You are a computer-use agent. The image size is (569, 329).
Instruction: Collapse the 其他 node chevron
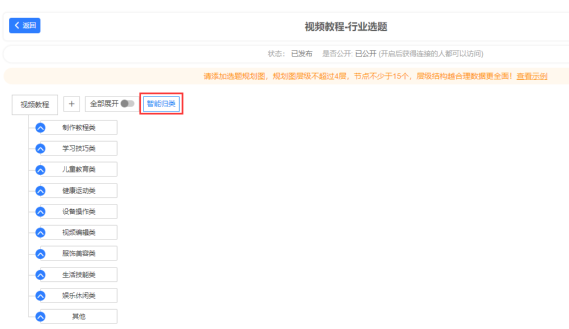(x=40, y=316)
